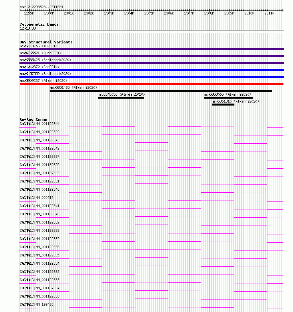
Task: Click the black bar under nsv5853065
Action: point(229,98)
